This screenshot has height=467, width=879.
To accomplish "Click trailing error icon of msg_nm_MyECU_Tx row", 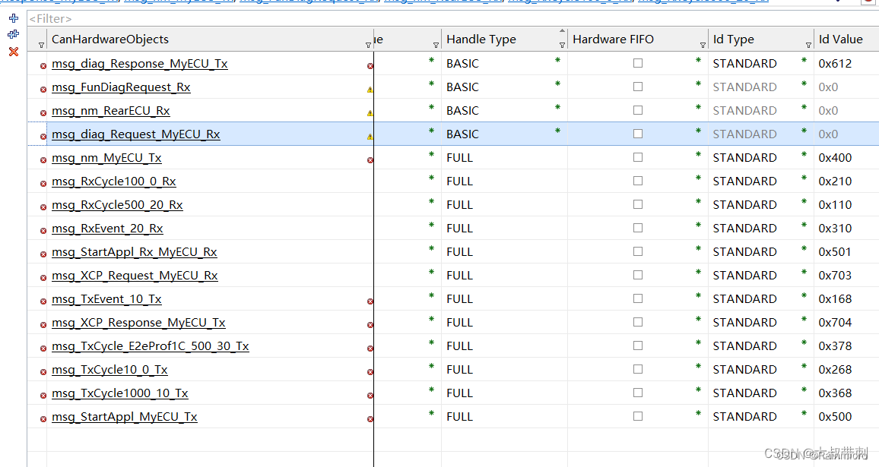I will point(370,160).
